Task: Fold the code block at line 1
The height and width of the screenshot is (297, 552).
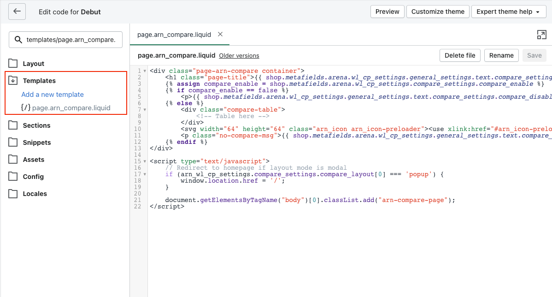Action: 145,71
